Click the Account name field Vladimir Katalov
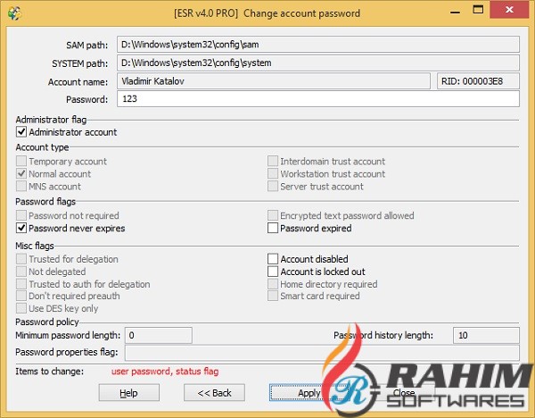 (x=274, y=81)
